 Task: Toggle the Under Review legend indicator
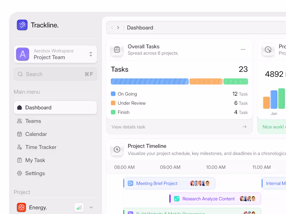tap(113, 103)
